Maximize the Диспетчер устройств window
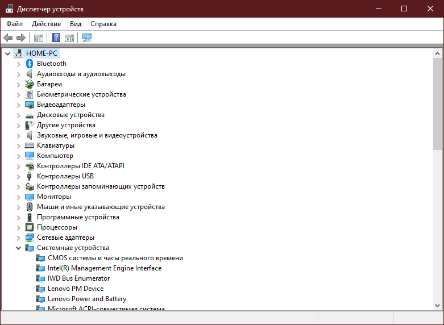Viewport: 444px width, 325px height. click(x=404, y=9)
